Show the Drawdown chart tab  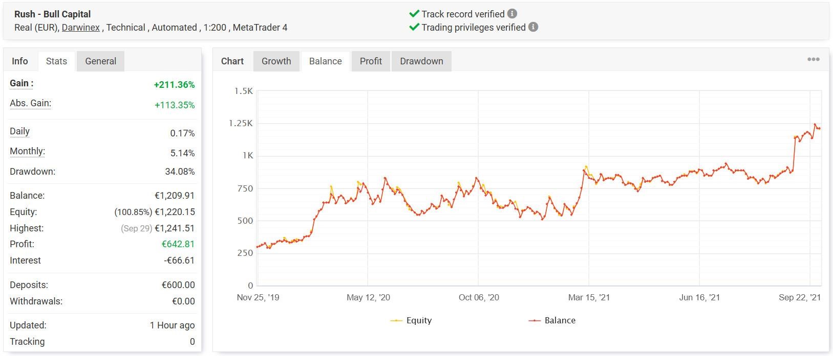(421, 61)
